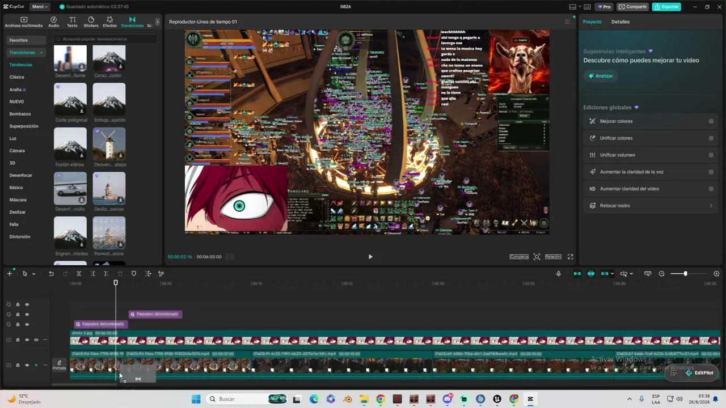Open the Menú dropdown
The width and height of the screenshot is (726, 408).
pyautogui.click(x=40, y=7)
